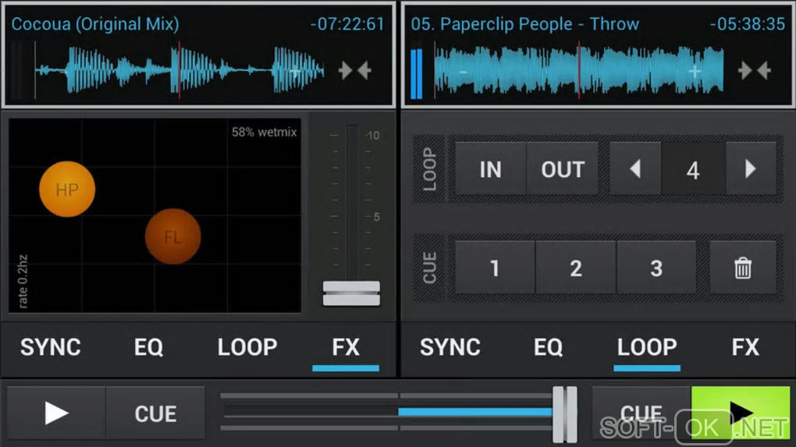Set loop IN point
The width and height of the screenshot is (796, 447).
coord(490,169)
